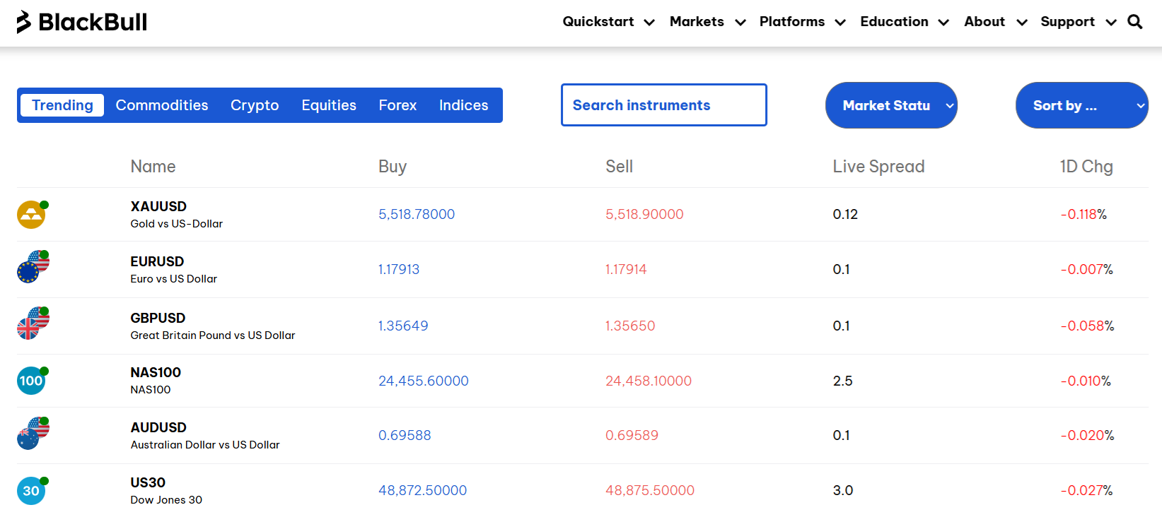
Task: Click US30 buy price 48,872.50000
Action: click(423, 490)
